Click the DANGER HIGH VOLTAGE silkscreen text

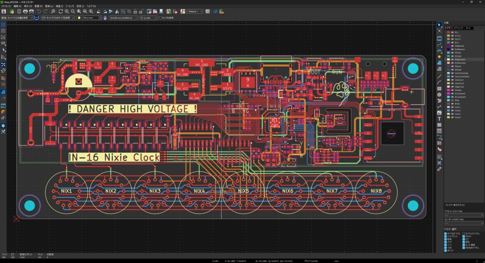pyautogui.click(x=133, y=109)
